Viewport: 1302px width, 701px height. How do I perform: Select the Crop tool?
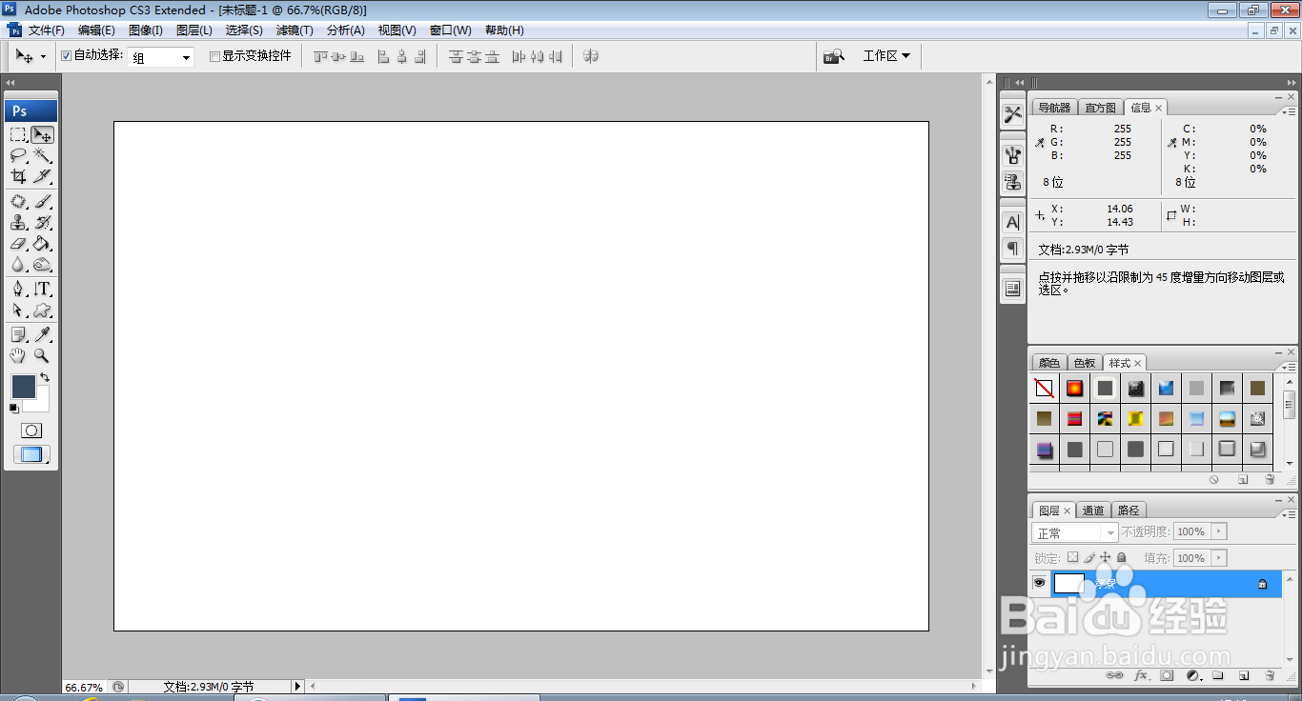tap(18, 176)
